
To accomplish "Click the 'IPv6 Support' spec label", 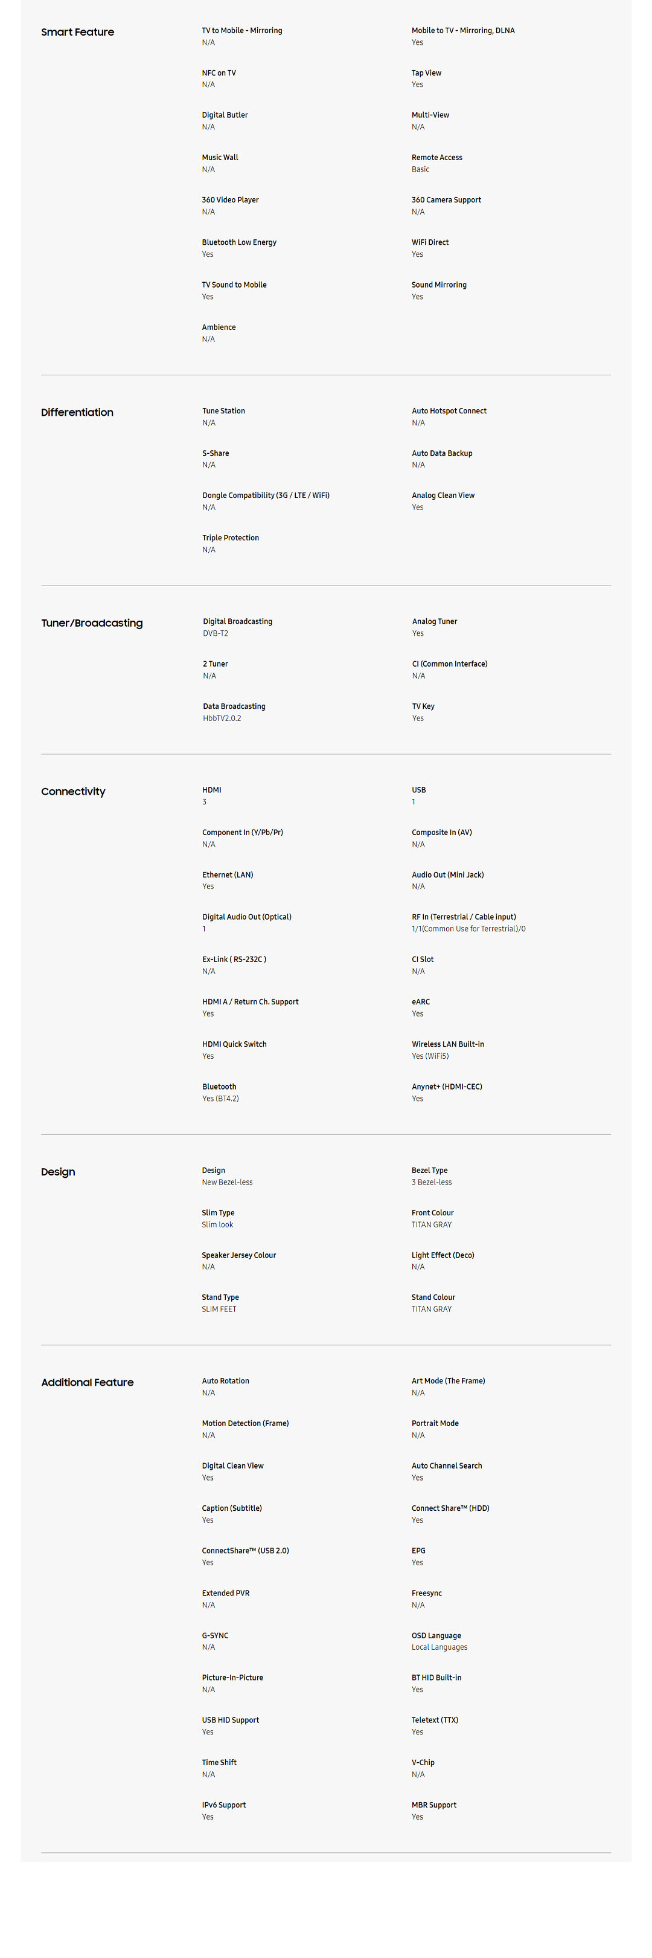I will click(224, 1805).
